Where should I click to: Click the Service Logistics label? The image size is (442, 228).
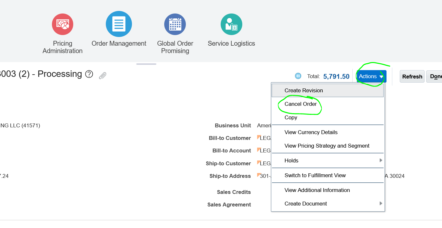(x=231, y=43)
